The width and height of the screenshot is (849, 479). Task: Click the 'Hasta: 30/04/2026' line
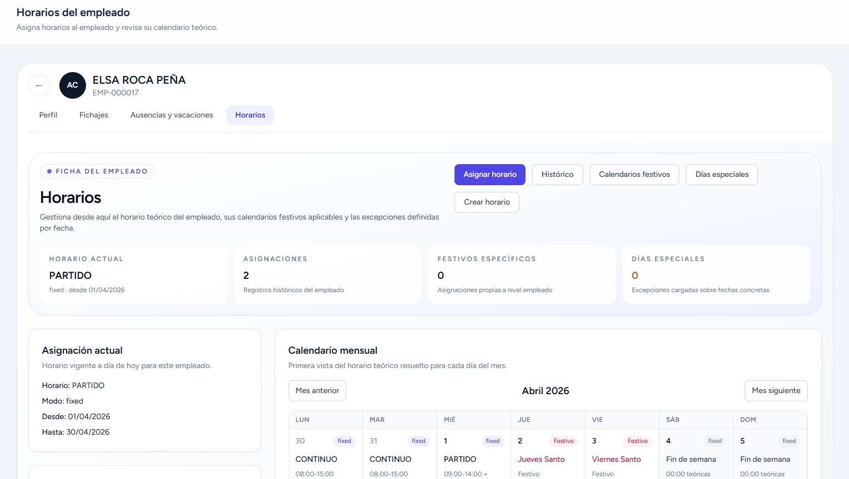click(x=76, y=432)
